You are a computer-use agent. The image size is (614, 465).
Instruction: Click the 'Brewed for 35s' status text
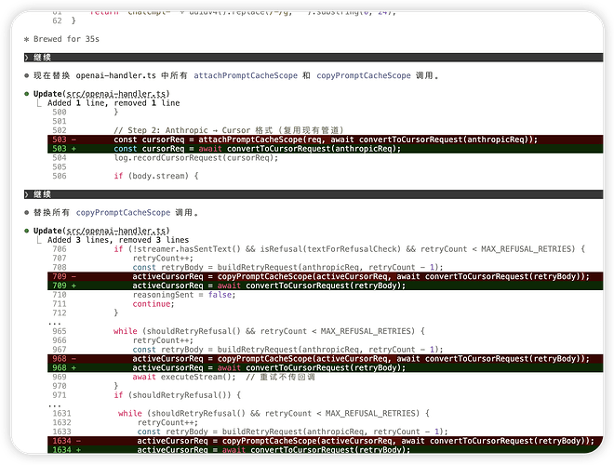66,39
